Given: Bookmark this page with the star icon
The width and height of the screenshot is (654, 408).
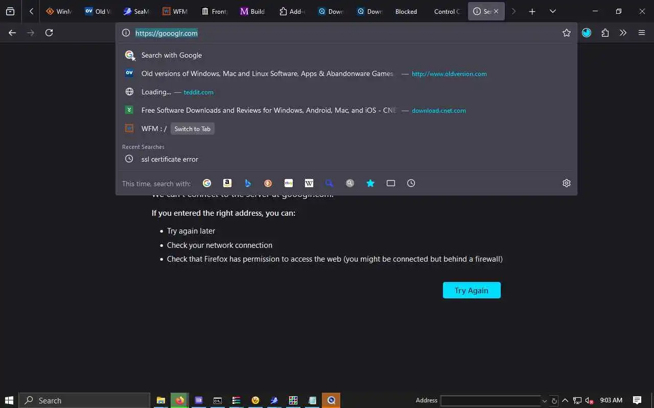Looking at the screenshot, I should [x=567, y=33].
